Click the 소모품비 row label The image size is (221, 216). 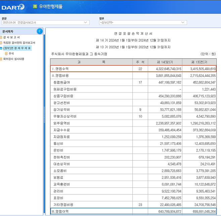click(60, 171)
